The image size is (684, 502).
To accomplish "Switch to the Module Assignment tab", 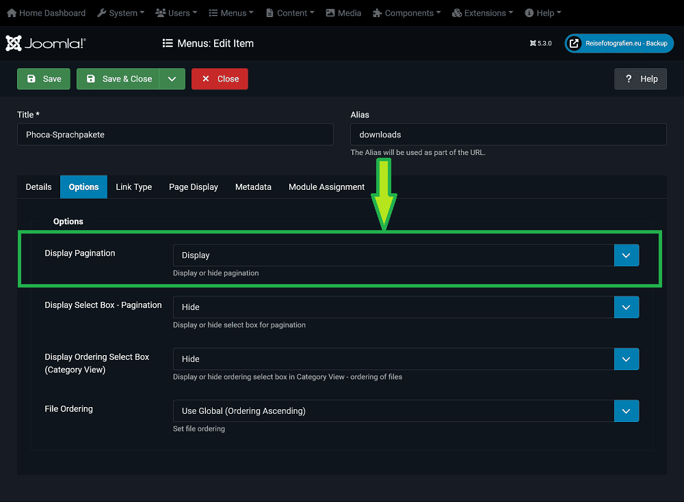I will (327, 187).
